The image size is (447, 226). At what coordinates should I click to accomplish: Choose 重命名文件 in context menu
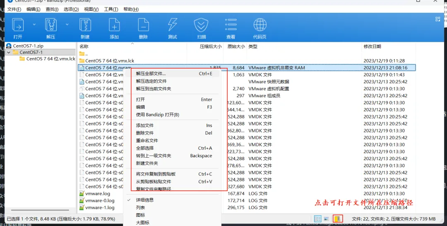coord(172,140)
